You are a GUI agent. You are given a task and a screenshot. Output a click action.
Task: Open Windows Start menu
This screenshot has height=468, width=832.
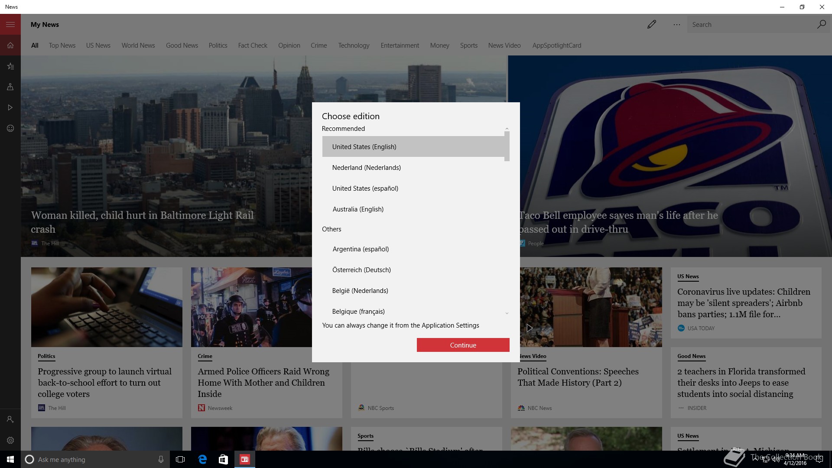10,459
